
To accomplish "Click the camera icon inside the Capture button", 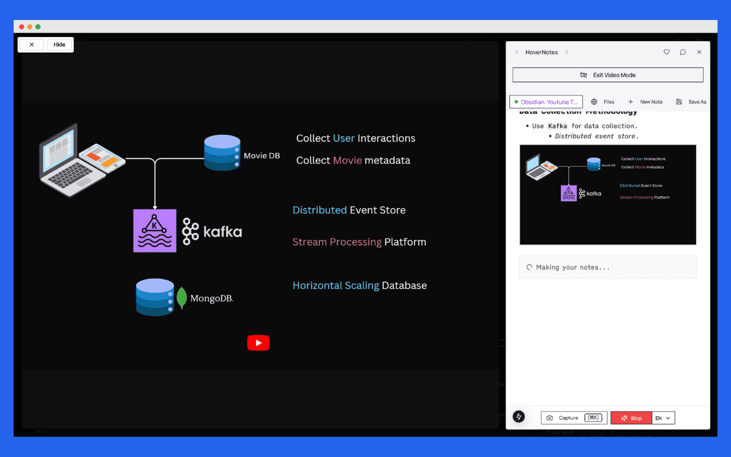I will [550, 418].
